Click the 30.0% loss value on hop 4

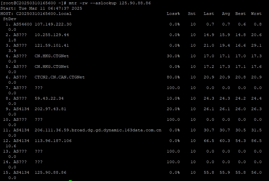[173, 56]
